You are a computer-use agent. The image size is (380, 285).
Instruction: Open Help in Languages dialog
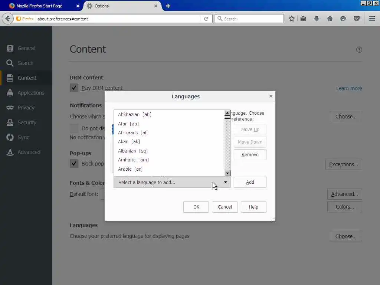point(253,207)
